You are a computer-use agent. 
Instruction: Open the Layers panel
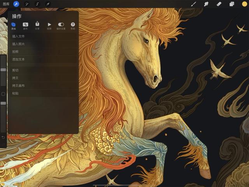pos(232,4)
